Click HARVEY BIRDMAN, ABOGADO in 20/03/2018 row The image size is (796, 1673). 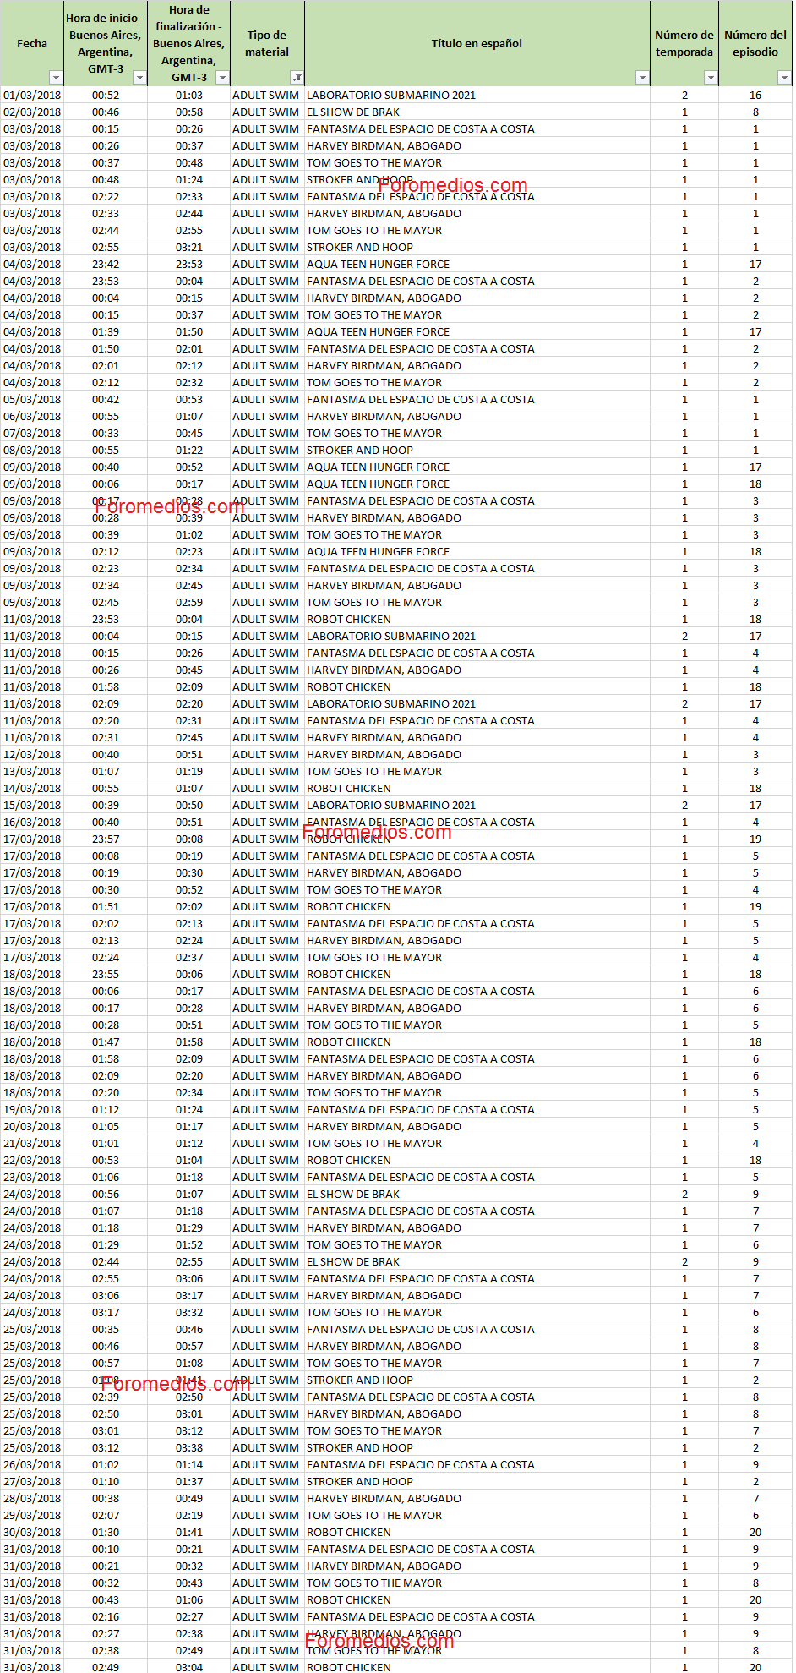[x=384, y=1126]
